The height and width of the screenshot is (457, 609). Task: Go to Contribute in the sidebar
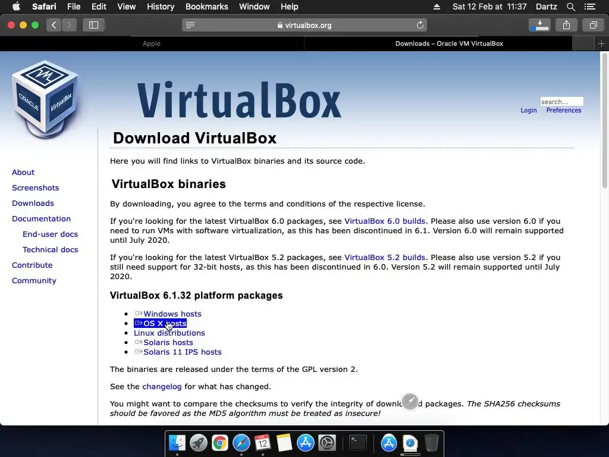32,265
